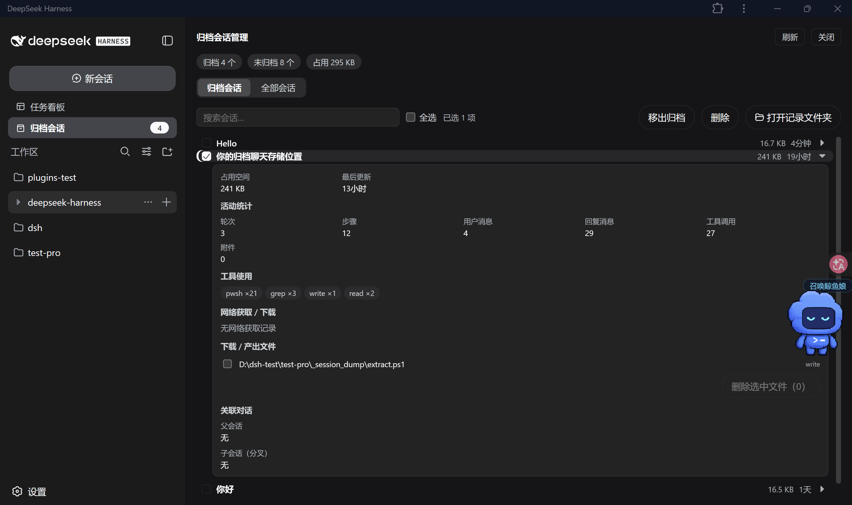This screenshot has height=505, width=852.
Task: Expand the Hello session details arrow
Action: 822,143
